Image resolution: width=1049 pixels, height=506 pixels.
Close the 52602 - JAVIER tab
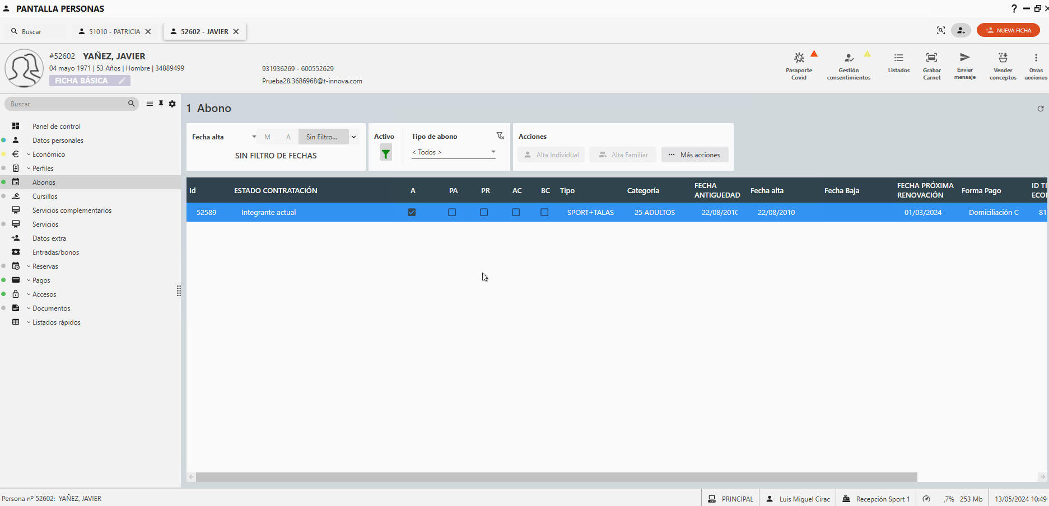[236, 31]
